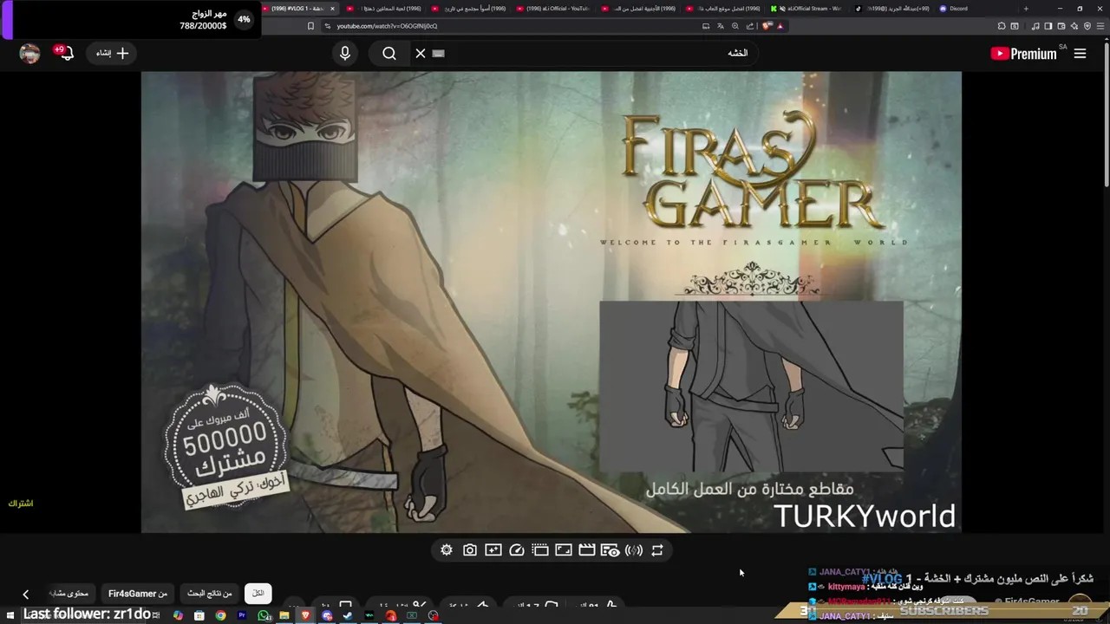Click the إنشاء create button

pyautogui.click(x=112, y=53)
